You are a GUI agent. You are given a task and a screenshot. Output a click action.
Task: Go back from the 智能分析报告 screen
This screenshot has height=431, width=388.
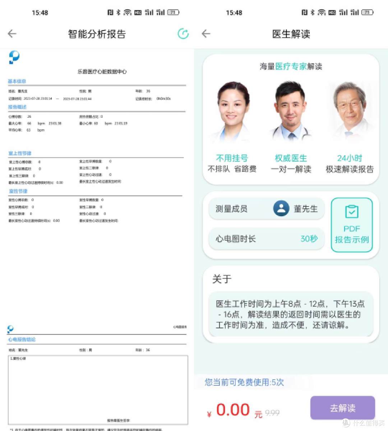click(12, 34)
